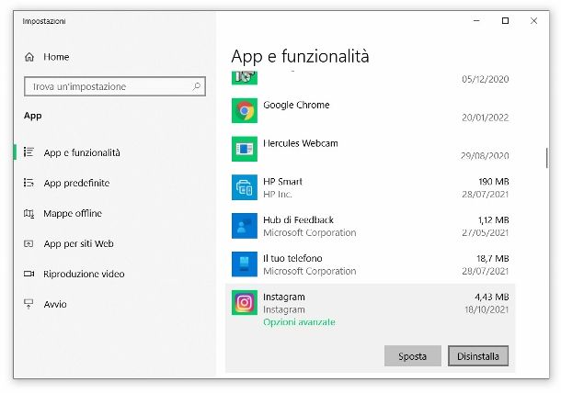Click the App e funzionalità sidebar icon
561x393 pixels.
click(29, 152)
